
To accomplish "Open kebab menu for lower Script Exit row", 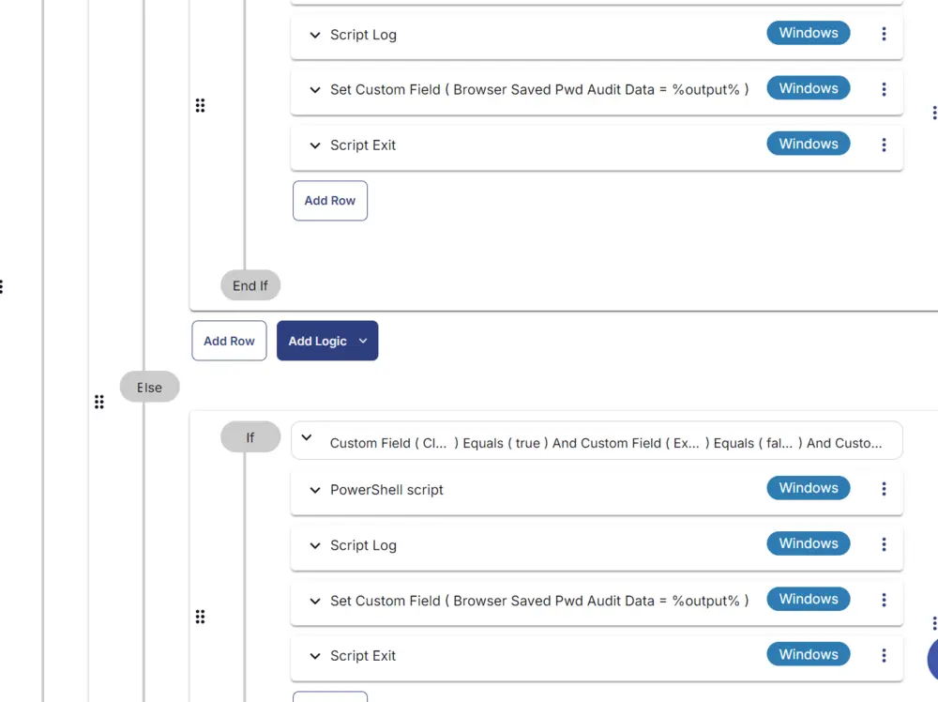I will pyautogui.click(x=884, y=655).
